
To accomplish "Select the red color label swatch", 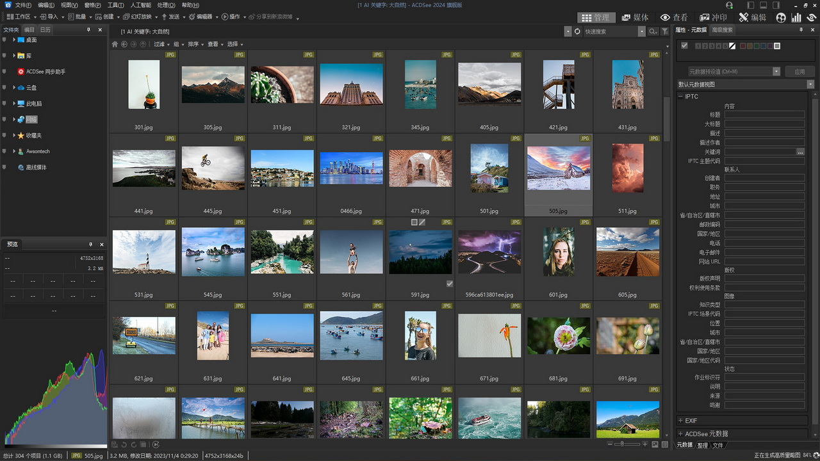I will coord(743,46).
